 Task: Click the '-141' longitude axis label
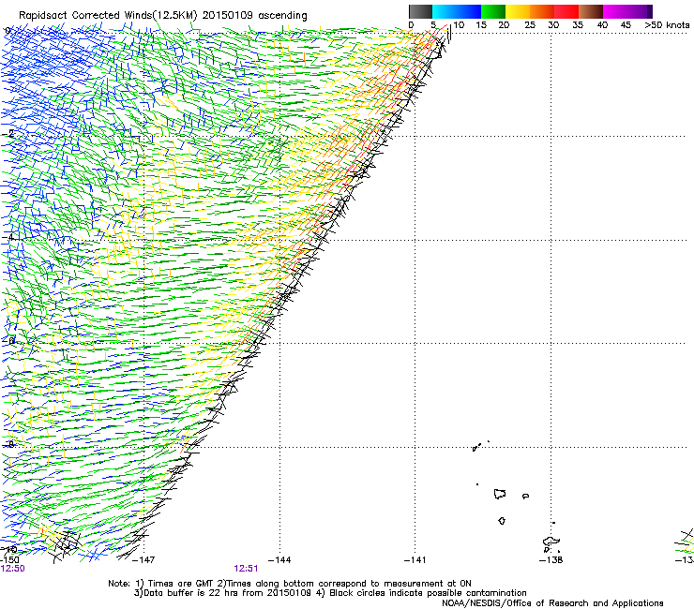click(415, 560)
